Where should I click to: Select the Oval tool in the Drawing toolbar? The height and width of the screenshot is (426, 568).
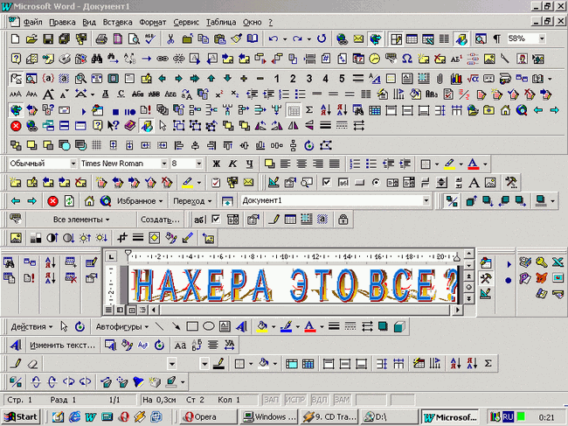coord(209,326)
